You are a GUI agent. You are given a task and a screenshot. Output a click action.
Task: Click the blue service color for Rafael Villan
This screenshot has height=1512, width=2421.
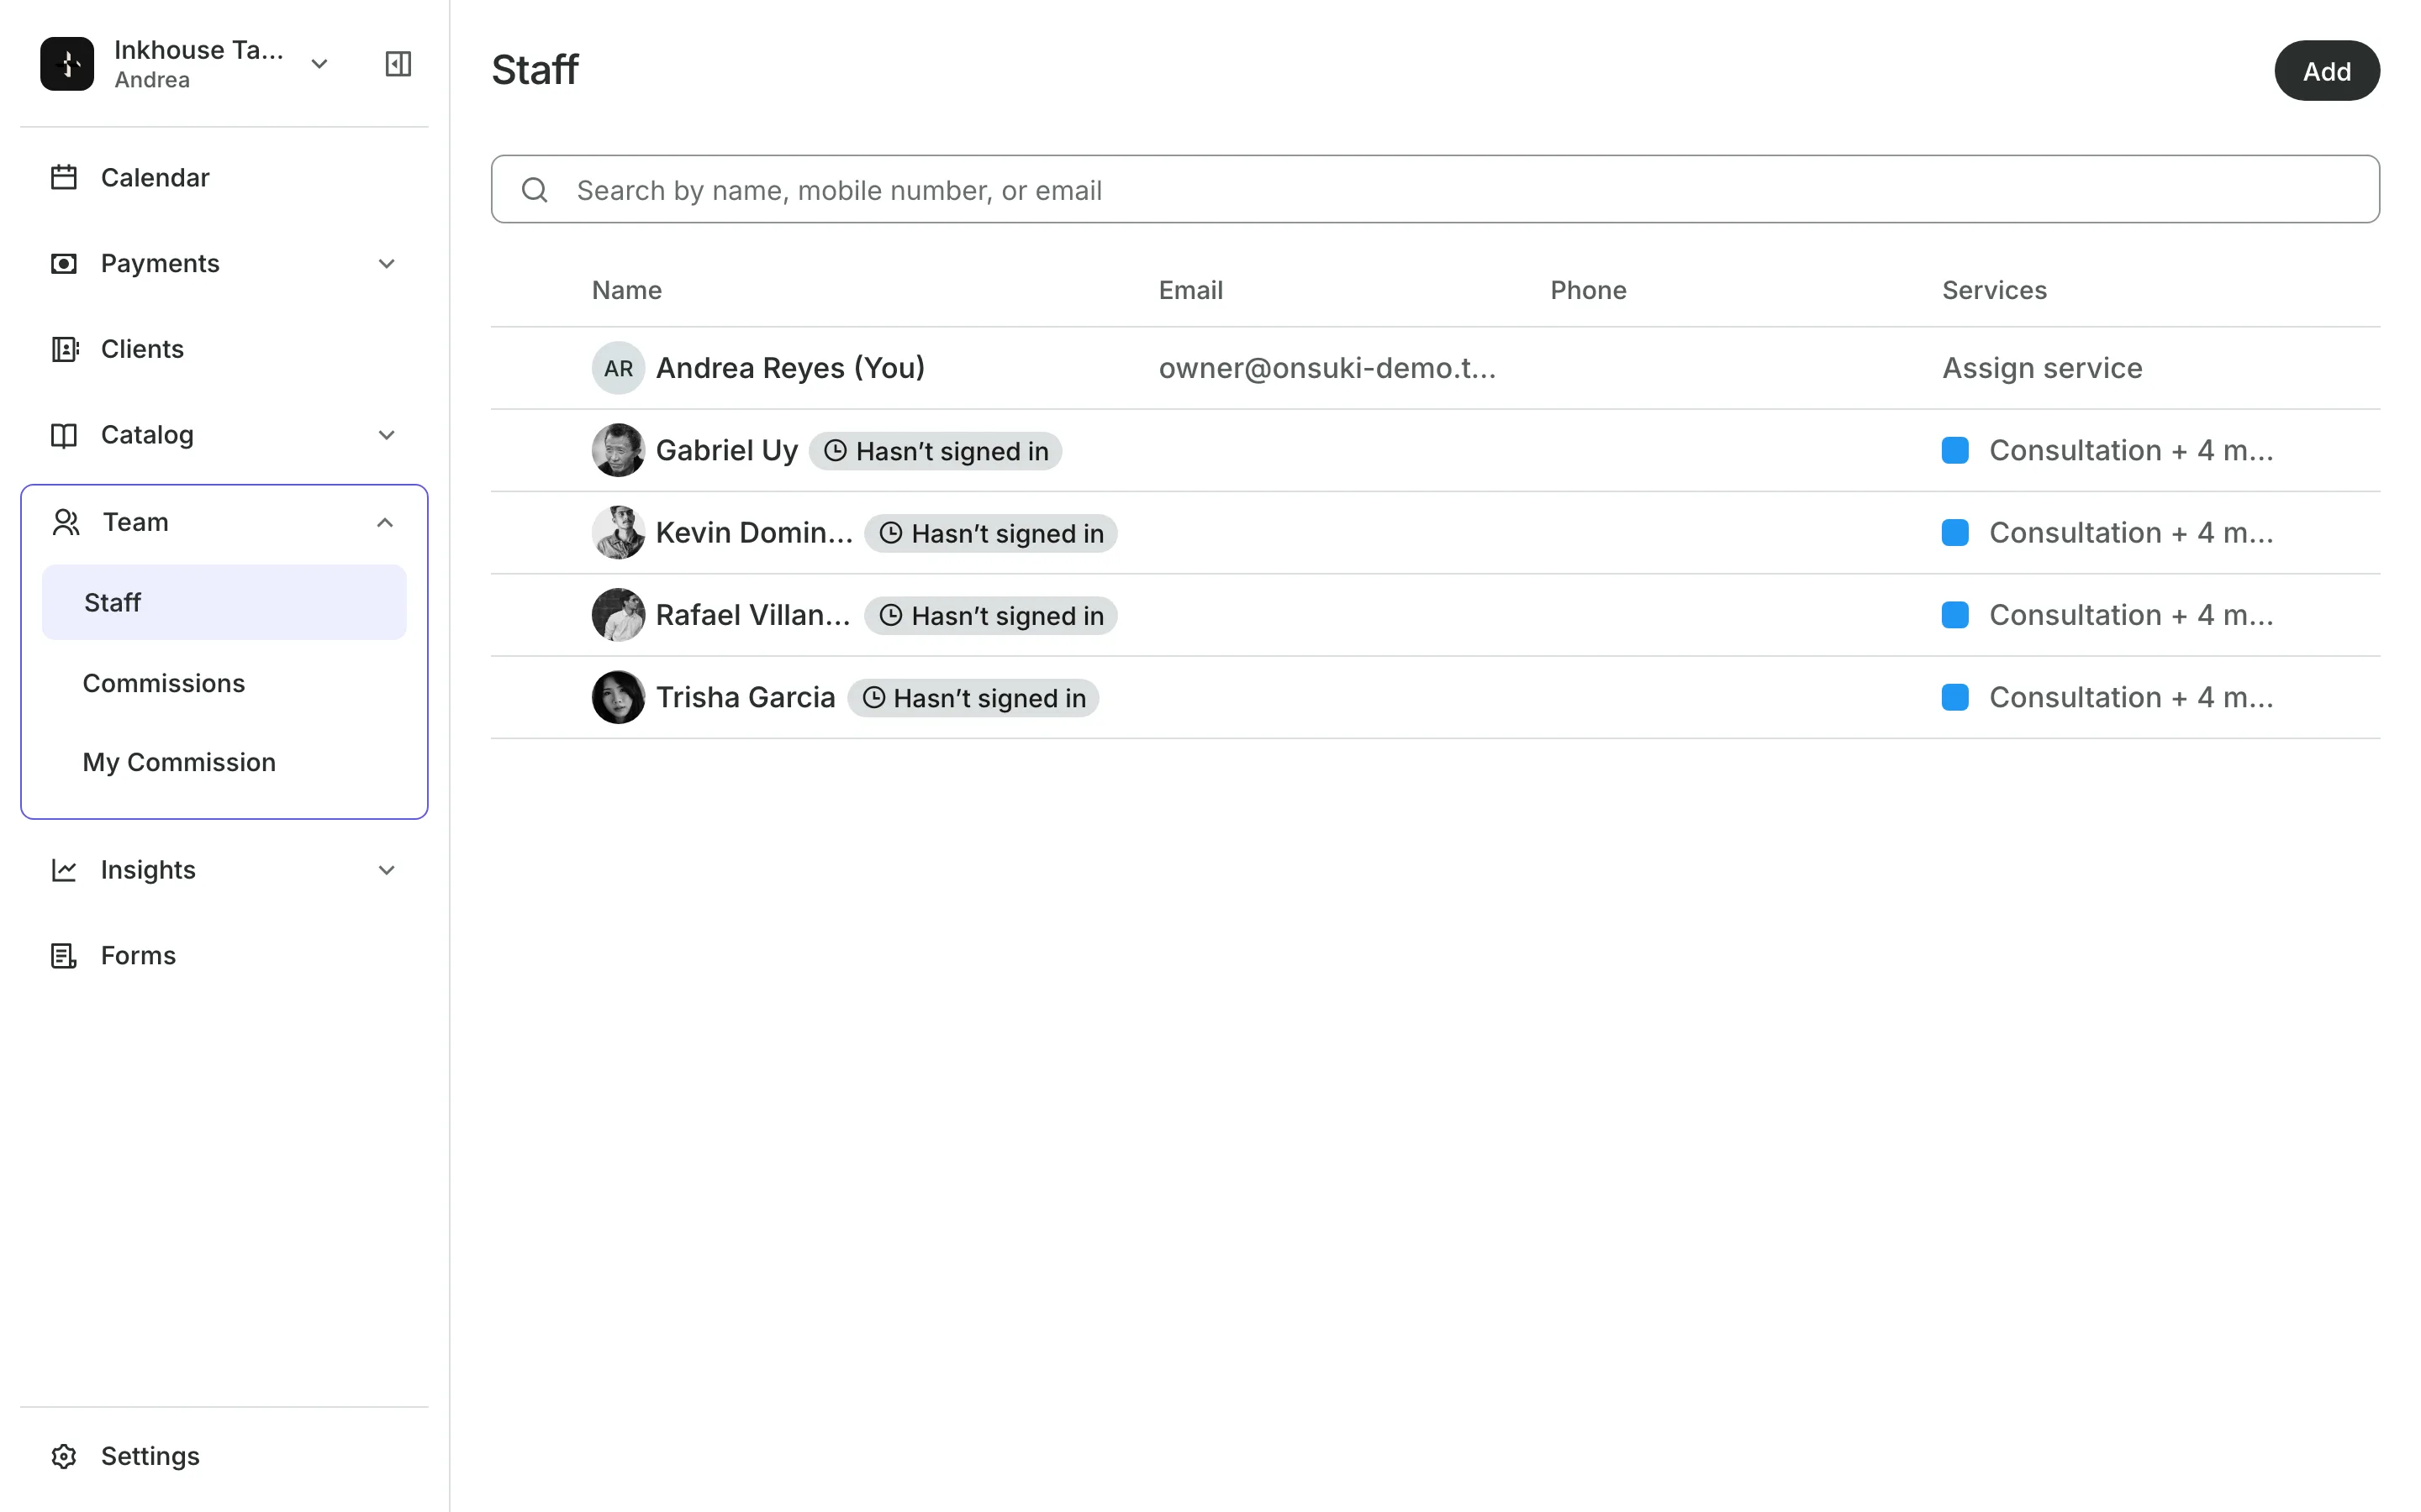pos(1954,615)
